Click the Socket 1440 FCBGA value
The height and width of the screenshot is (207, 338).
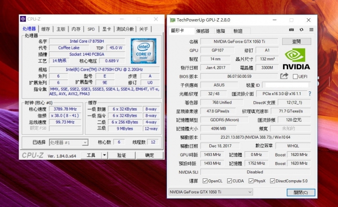87,54
